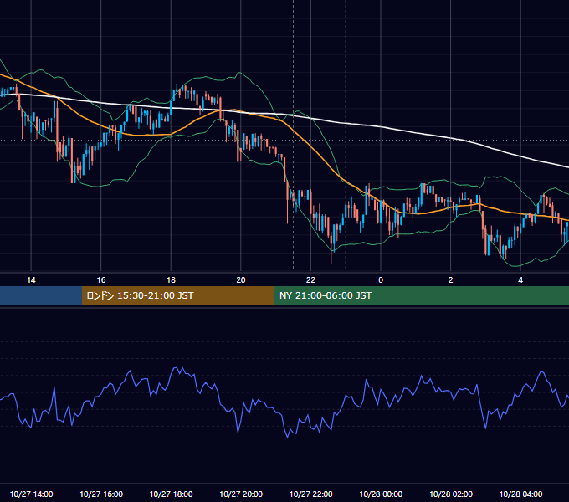The width and height of the screenshot is (569, 502).
Task: Click the 10/27 14:00 date label
Action: pyautogui.click(x=31, y=494)
